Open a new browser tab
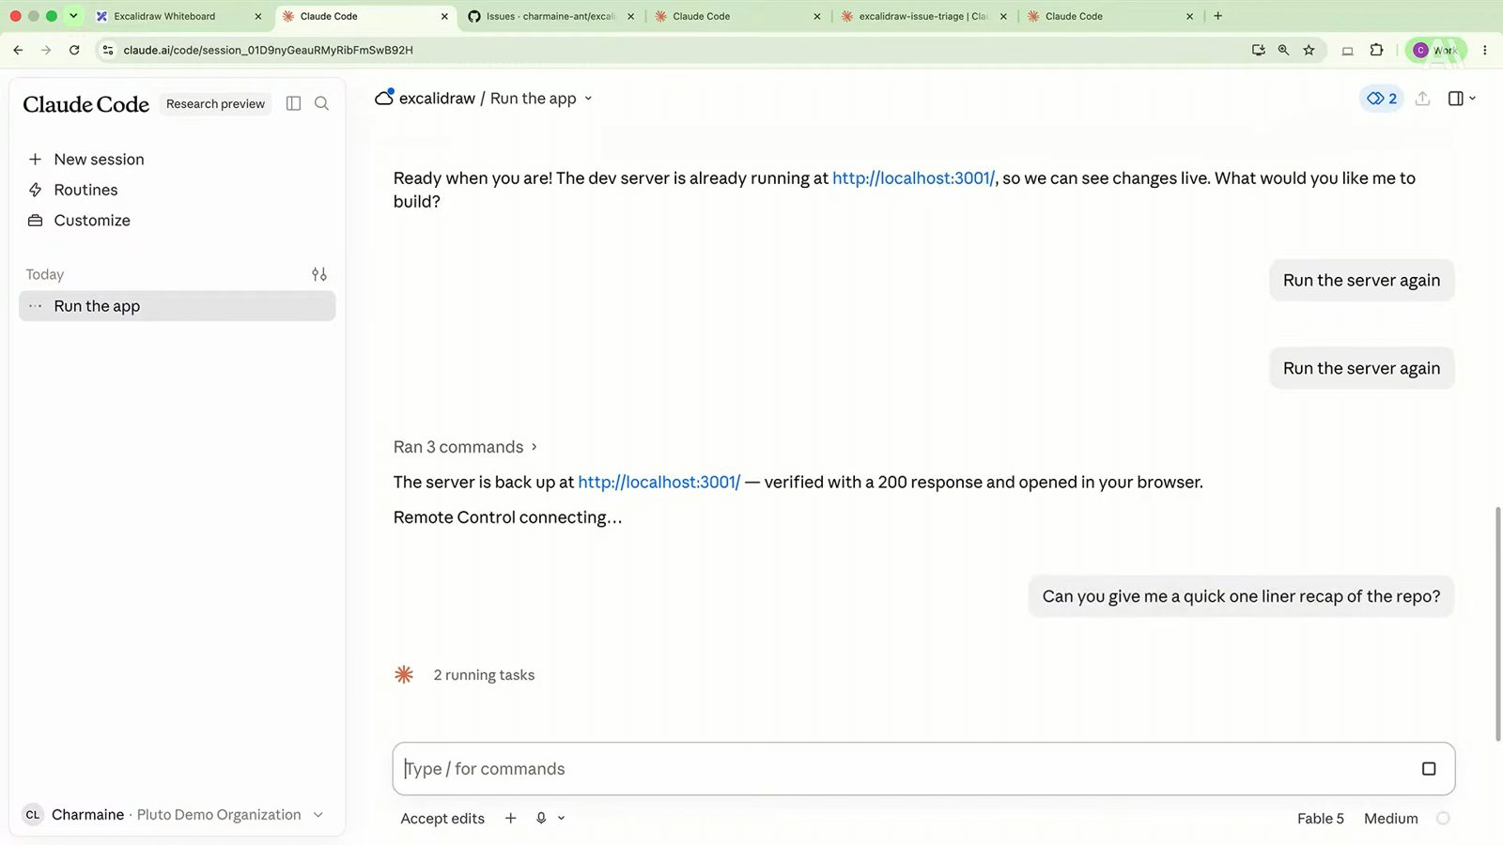 click(x=1218, y=16)
